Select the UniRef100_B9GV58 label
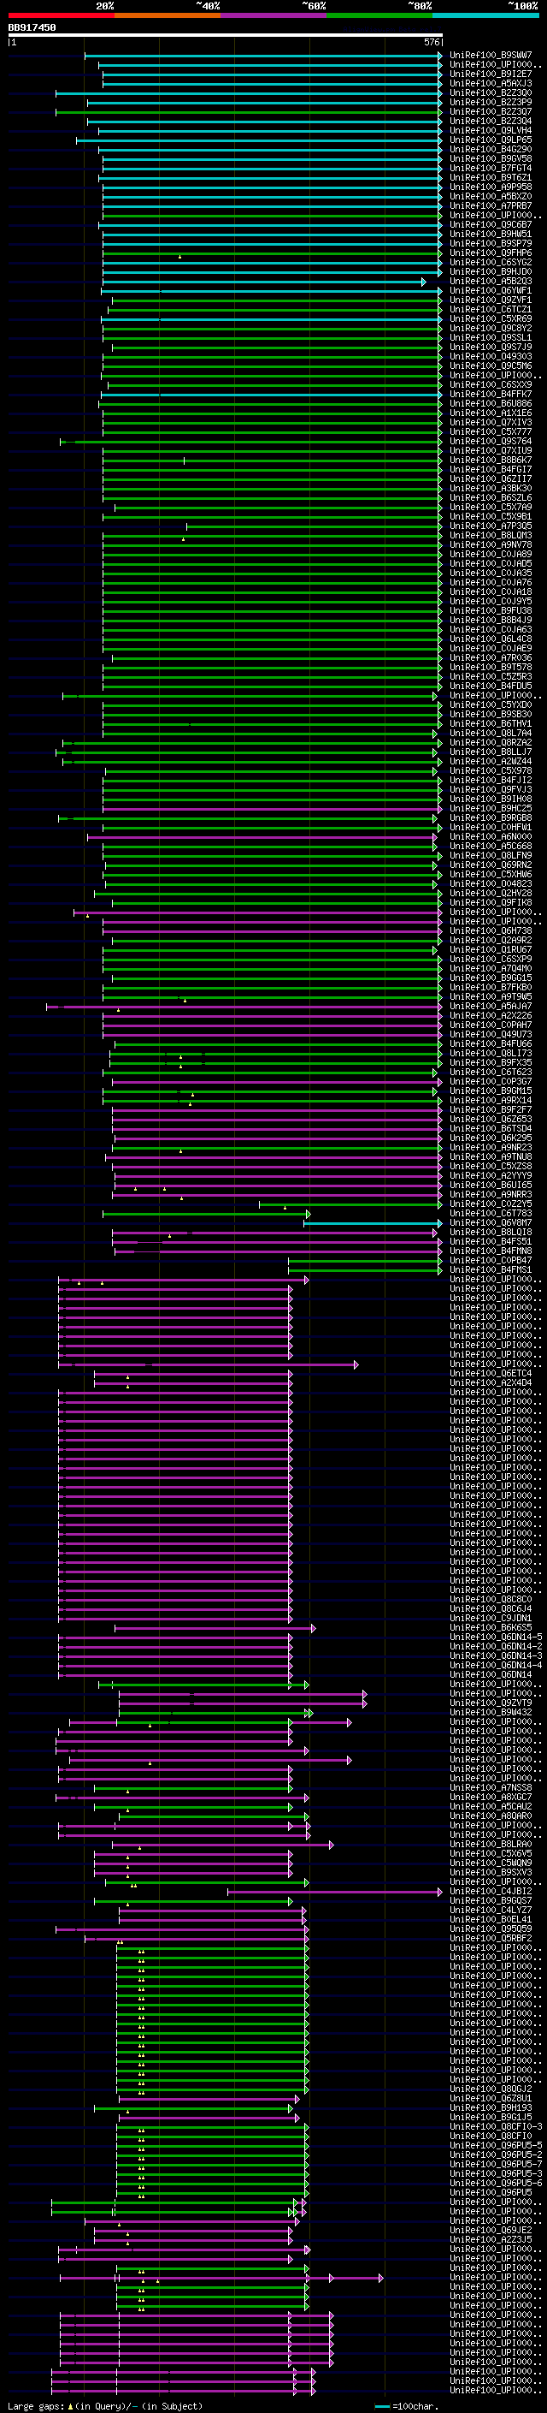 (491, 158)
